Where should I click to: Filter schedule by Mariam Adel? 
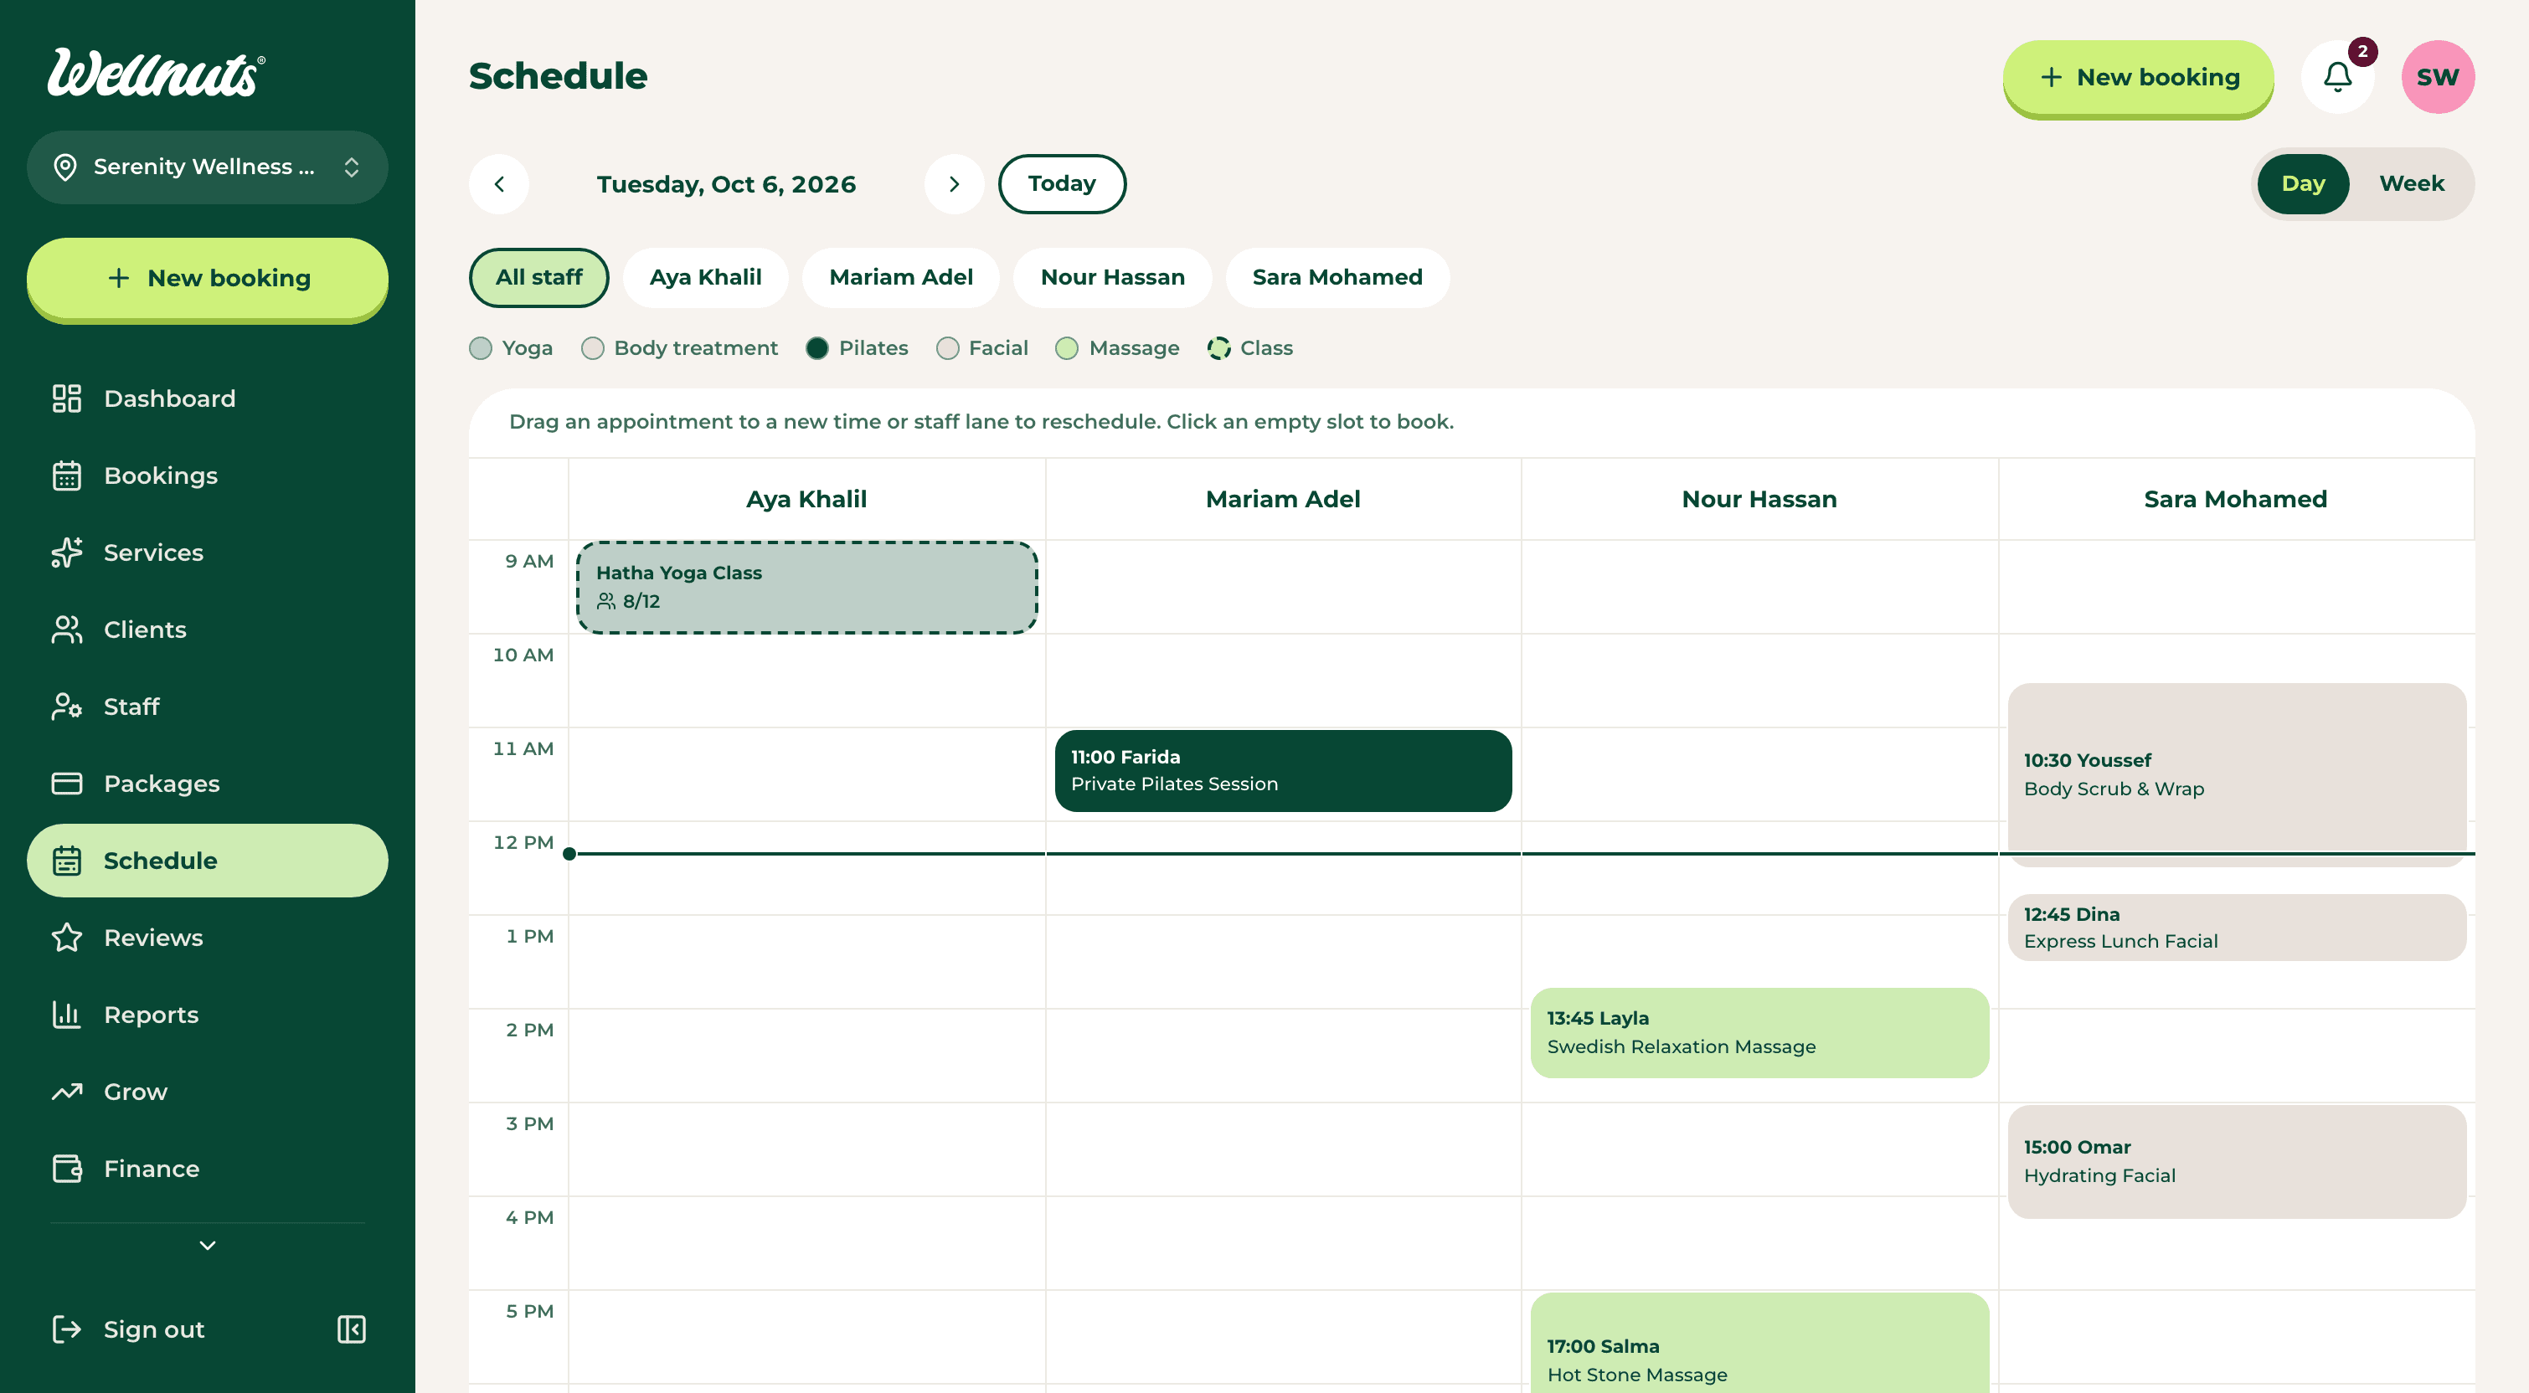click(x=900, y=278)
